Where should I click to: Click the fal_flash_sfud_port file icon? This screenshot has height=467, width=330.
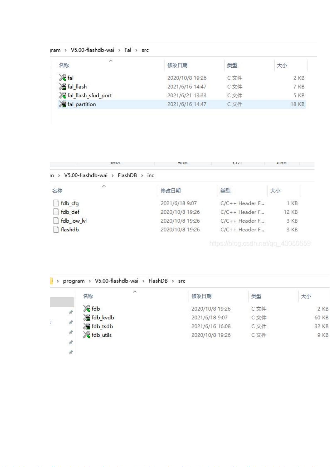click(63, 95)
